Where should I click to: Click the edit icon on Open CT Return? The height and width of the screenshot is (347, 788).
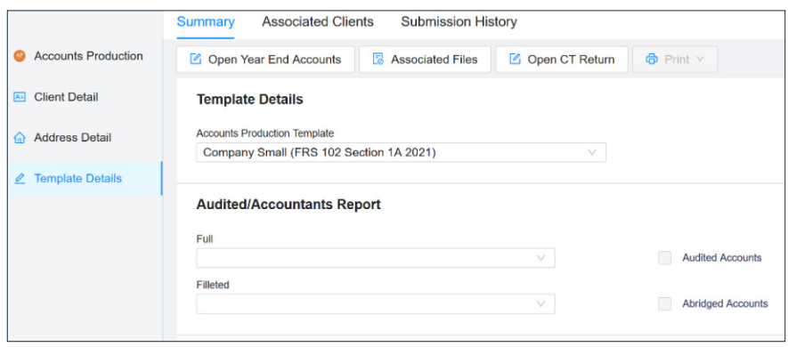[x=515, y=60]
